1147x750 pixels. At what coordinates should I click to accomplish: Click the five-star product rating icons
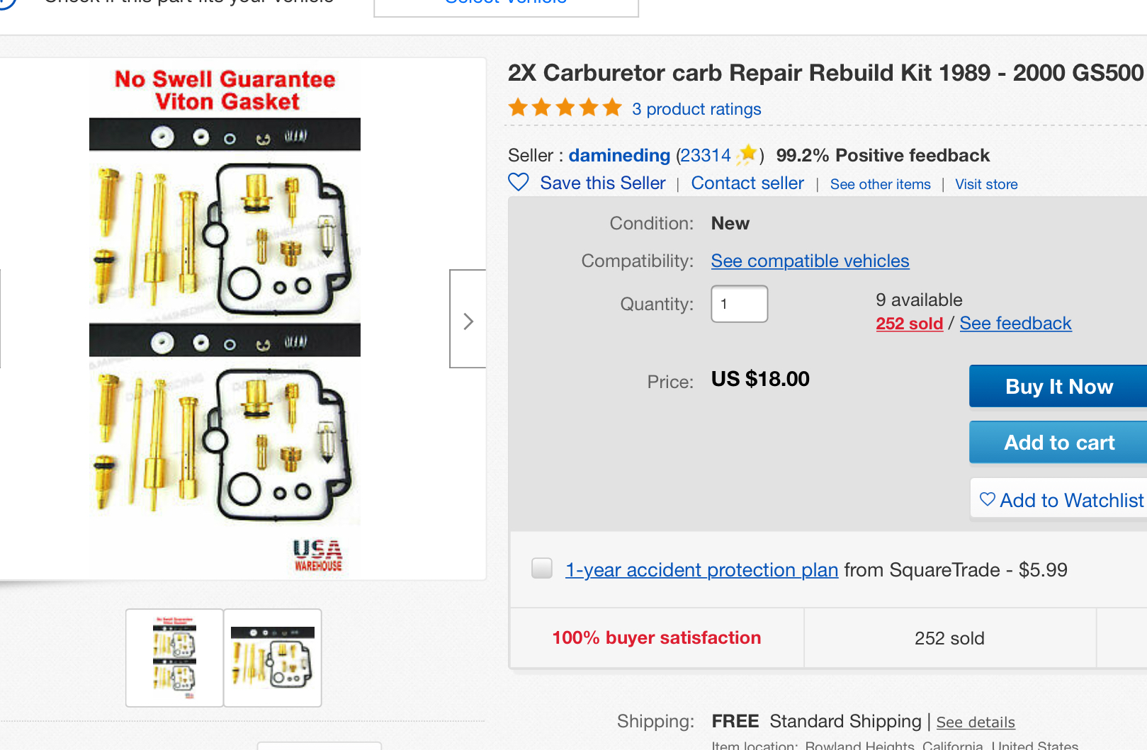(565, 108)
